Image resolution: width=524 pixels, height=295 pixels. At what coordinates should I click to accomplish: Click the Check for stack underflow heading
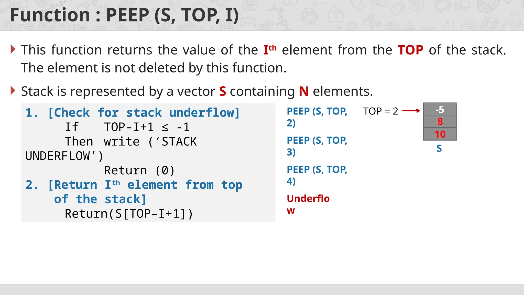pos(144,113)
